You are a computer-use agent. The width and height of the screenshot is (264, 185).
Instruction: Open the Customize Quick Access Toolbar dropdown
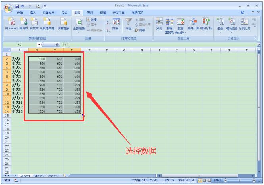(x=45, y=6)
